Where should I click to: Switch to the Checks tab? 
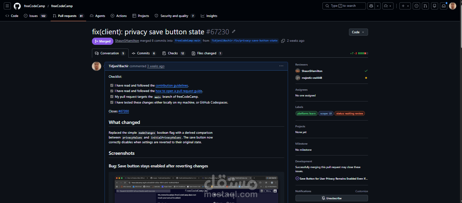pyautogui.click(x=174, y=53)
